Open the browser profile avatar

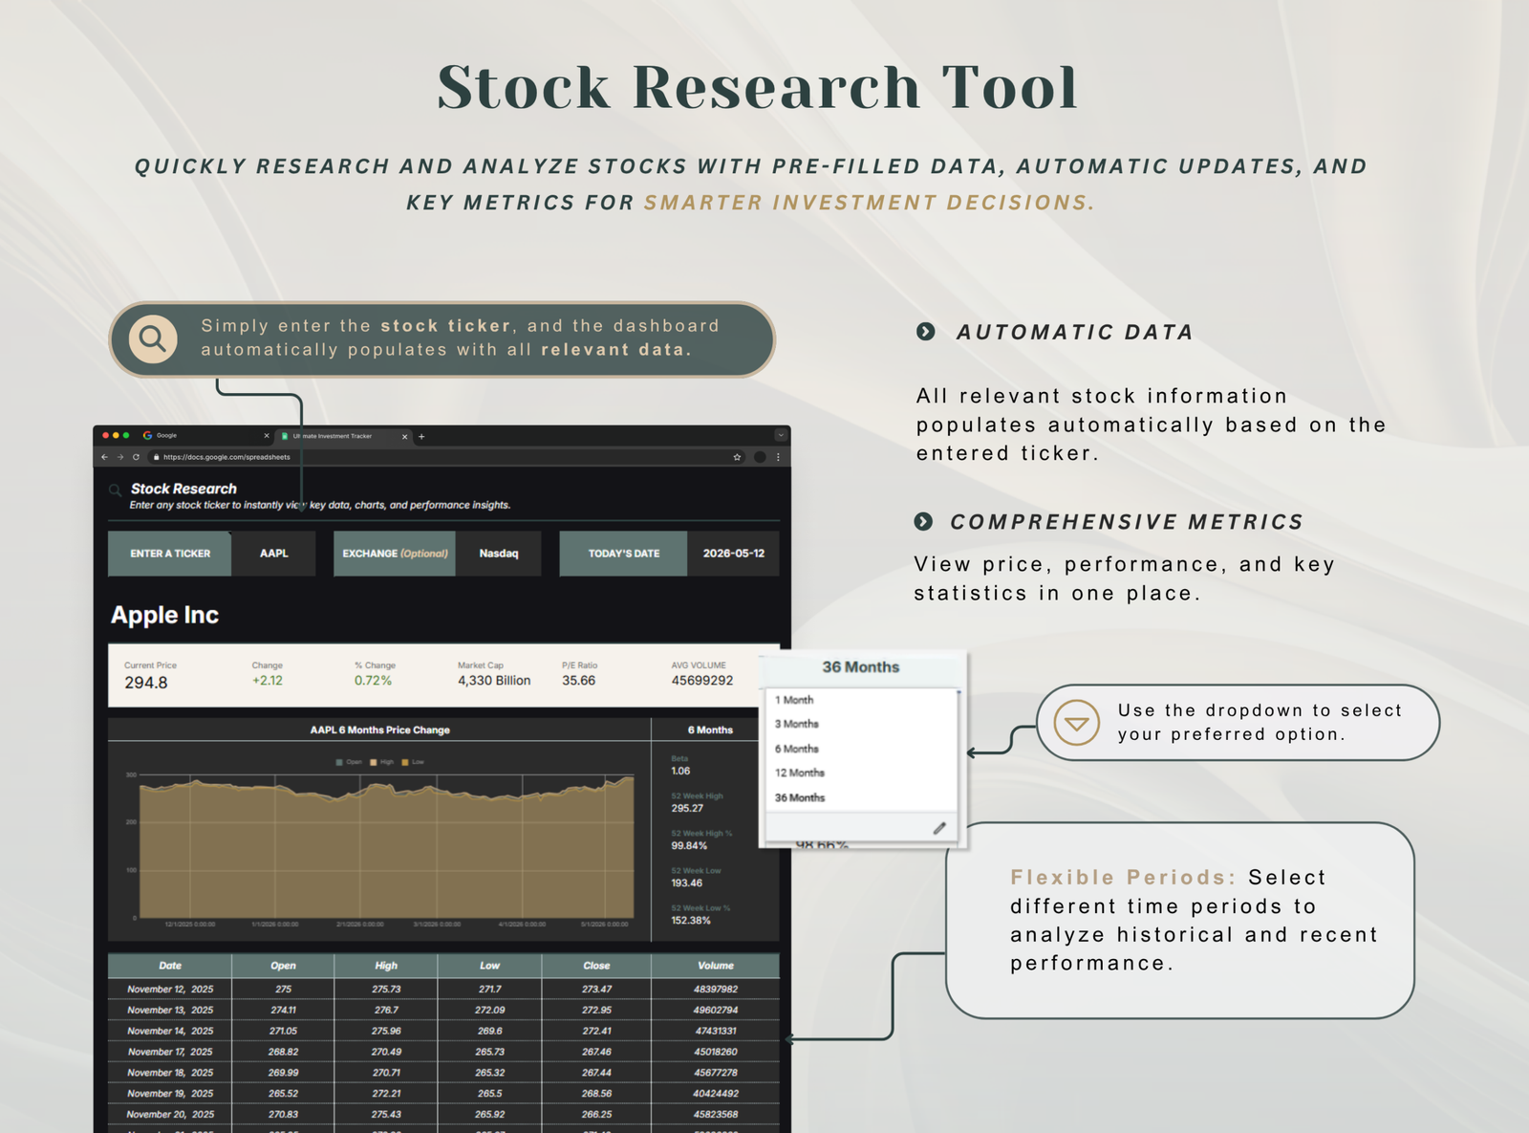pyautogui.click(x=760, y=457)
